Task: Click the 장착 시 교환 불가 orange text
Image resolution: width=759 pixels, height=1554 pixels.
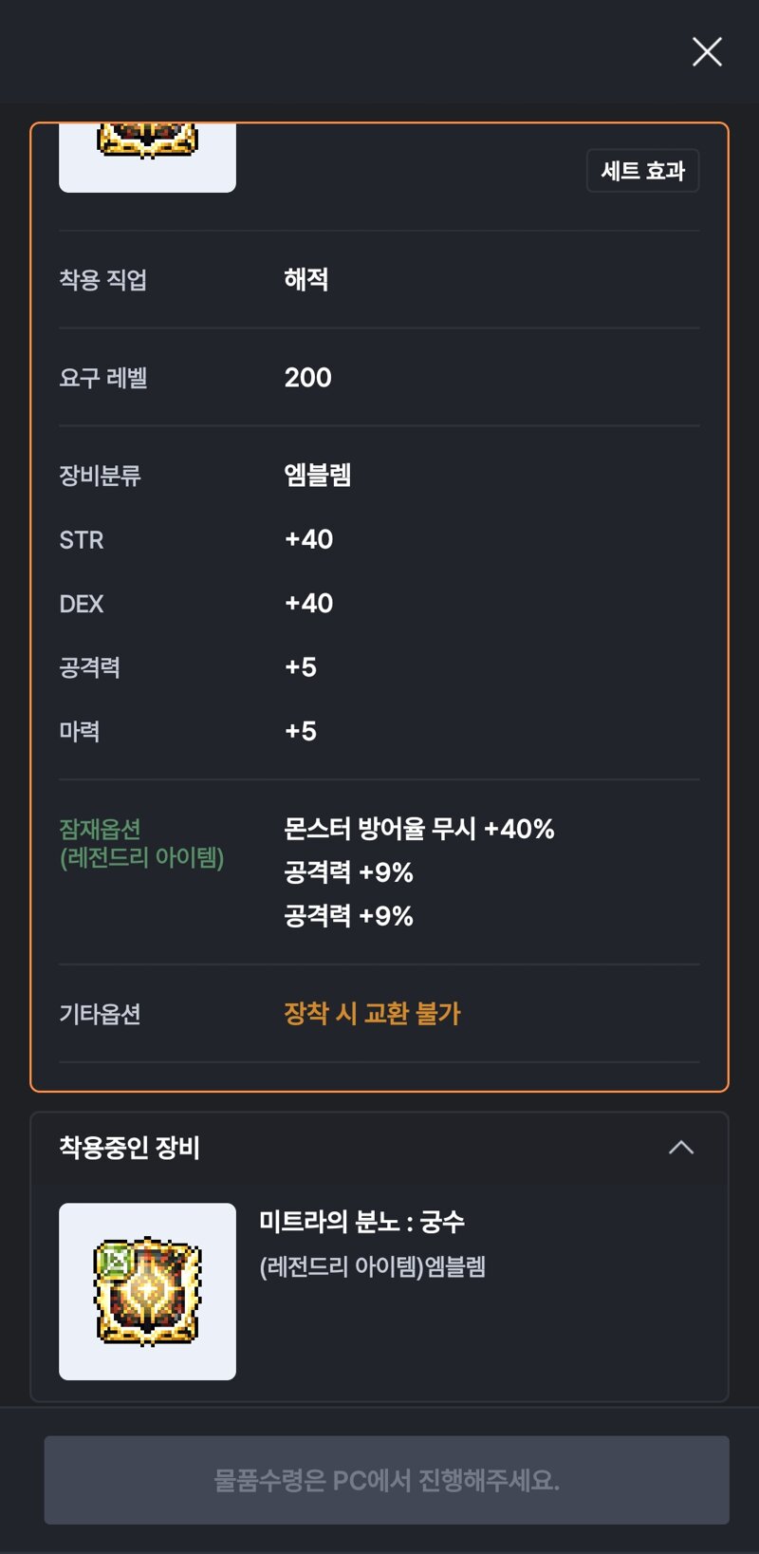Action: (x=372, y=1014)
